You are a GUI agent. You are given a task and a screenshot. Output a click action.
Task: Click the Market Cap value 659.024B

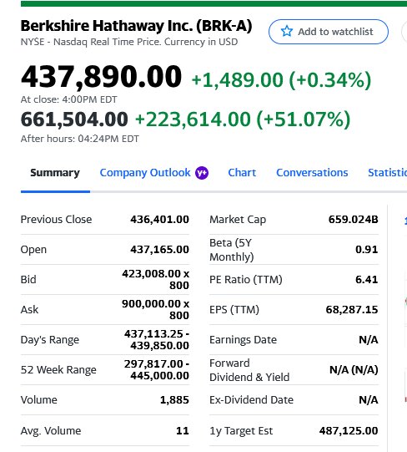[353, 220]
